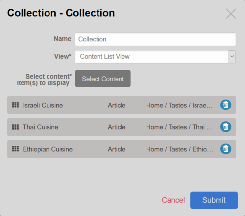Click path Home / Tastes / Israe…
This screenshot has height=216, width=245.
click(179, 105)
